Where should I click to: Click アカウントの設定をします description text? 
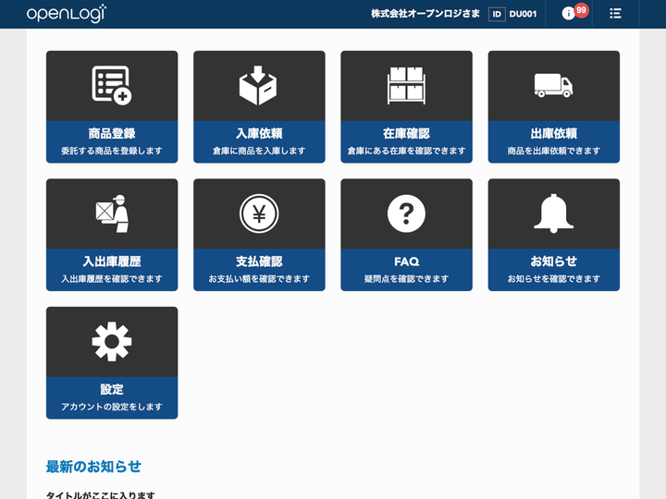(x=112, y=407)
